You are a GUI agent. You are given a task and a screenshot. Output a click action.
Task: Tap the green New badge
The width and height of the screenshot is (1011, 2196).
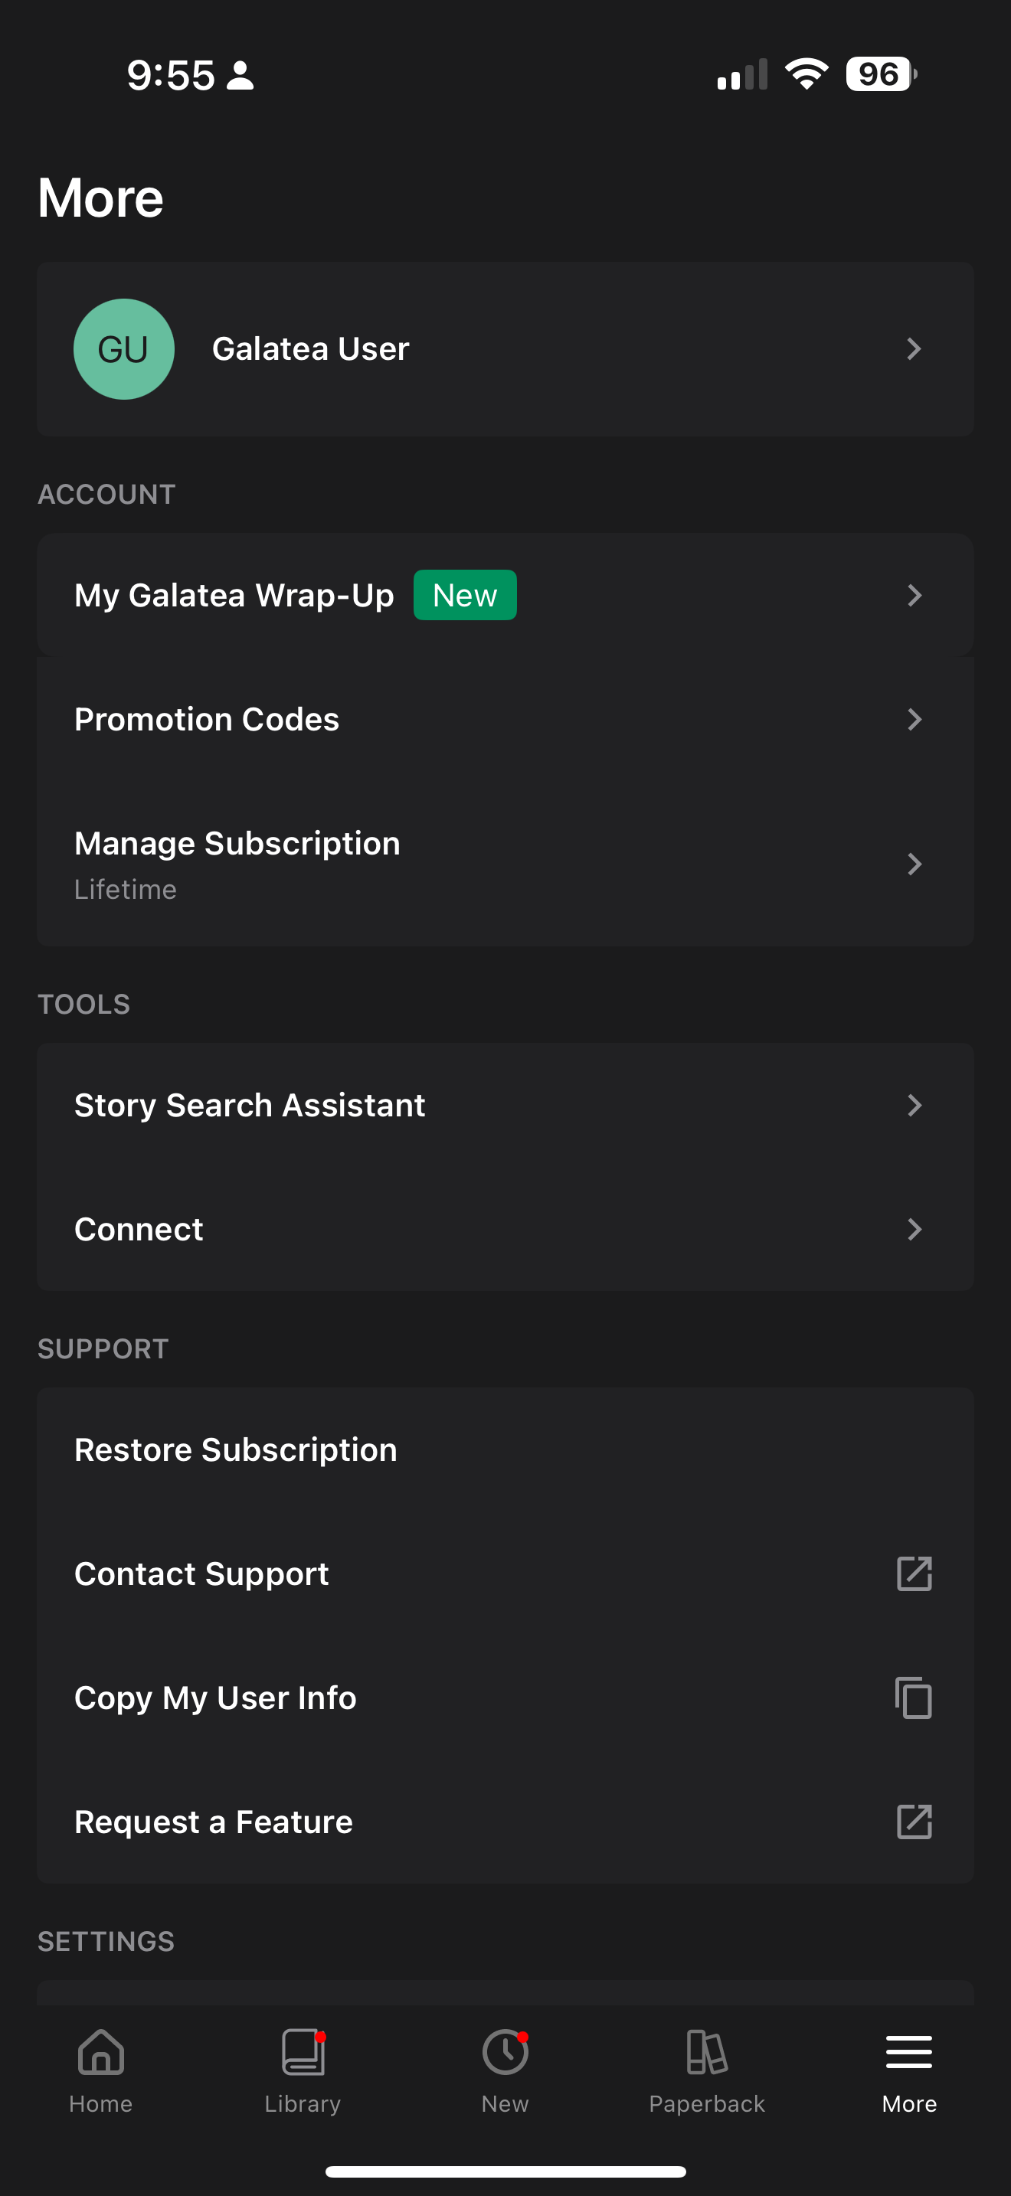(465, 596)
